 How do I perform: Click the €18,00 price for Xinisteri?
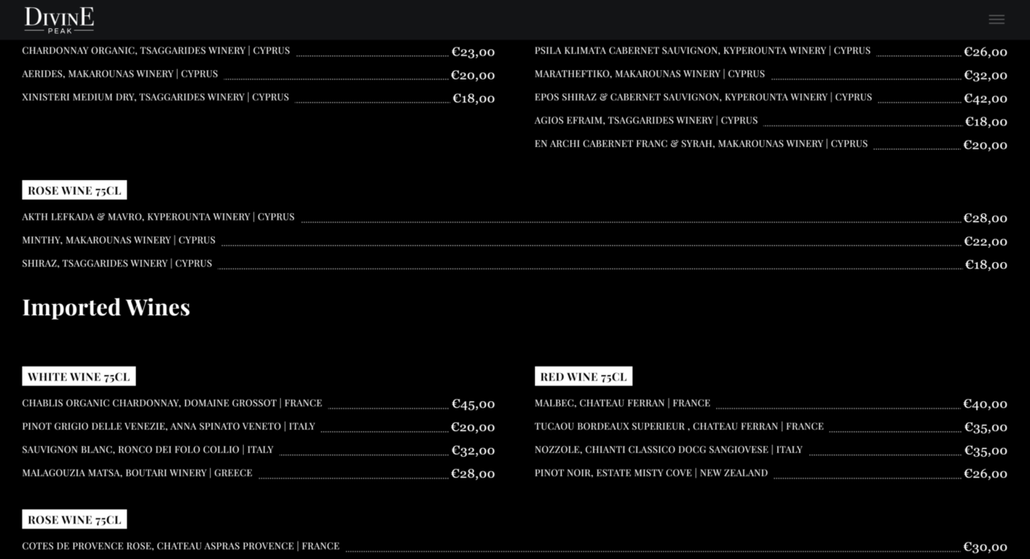point(474,98)
